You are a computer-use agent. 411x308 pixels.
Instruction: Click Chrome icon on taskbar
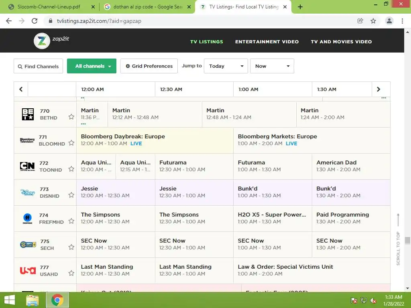[x=57, y=300]
